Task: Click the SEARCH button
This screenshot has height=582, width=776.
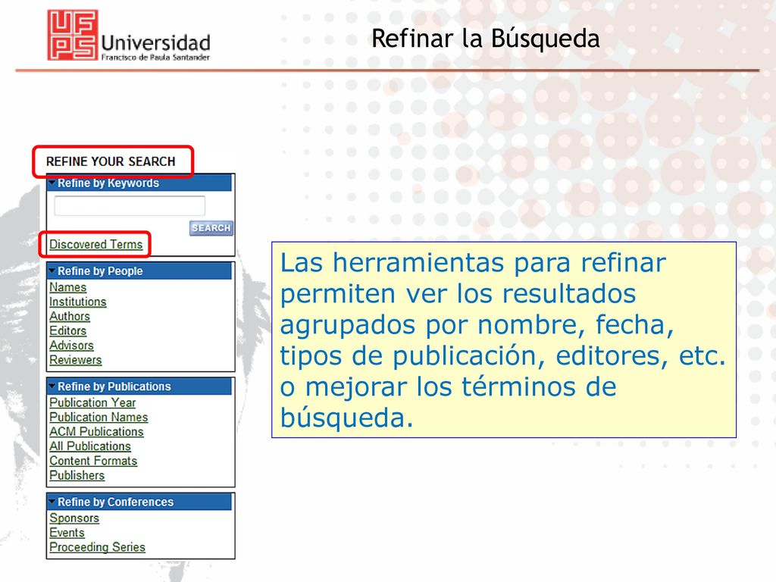Action: [211, 228]
